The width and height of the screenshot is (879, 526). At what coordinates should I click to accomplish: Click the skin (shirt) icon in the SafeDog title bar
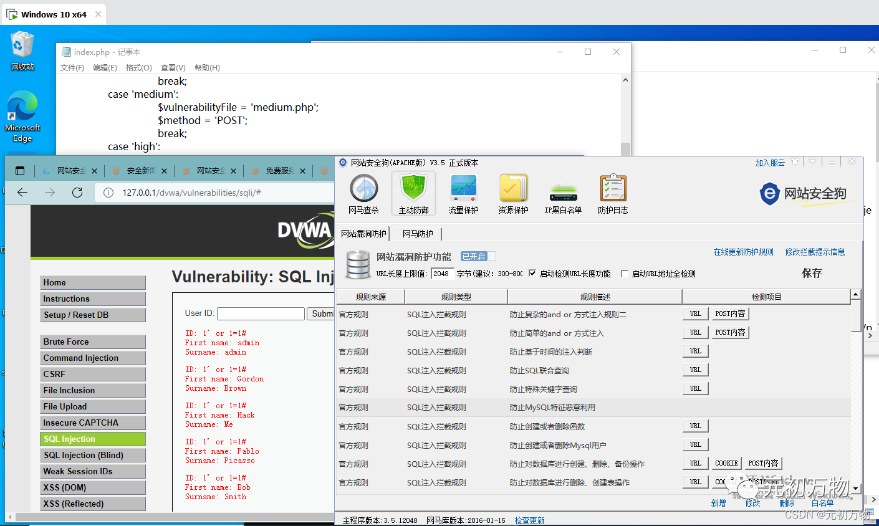pos(795,161)
